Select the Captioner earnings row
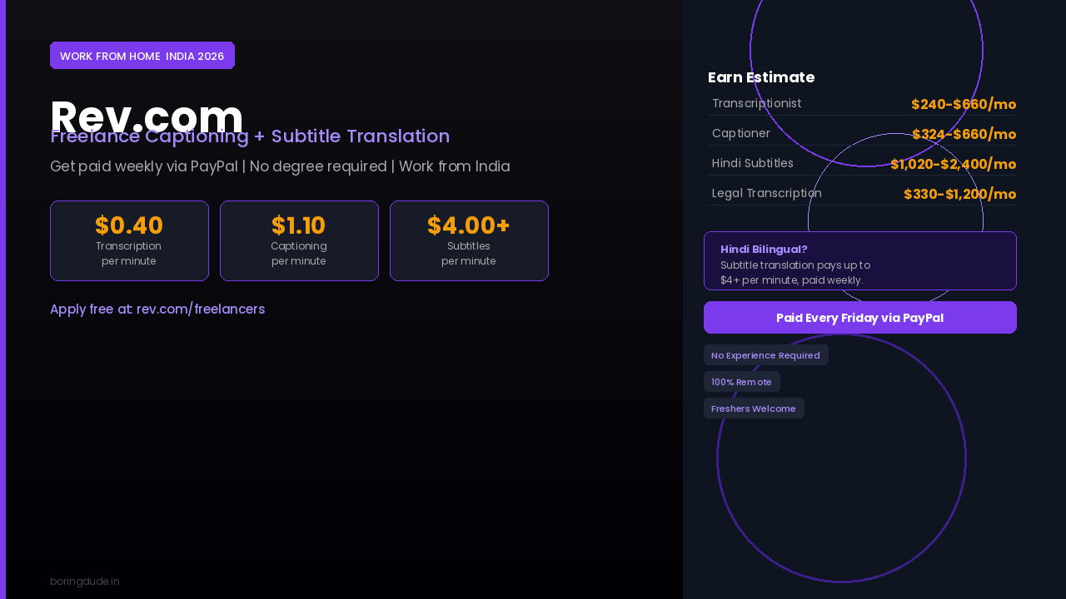The image size is (1066, 599). [862, 134]
